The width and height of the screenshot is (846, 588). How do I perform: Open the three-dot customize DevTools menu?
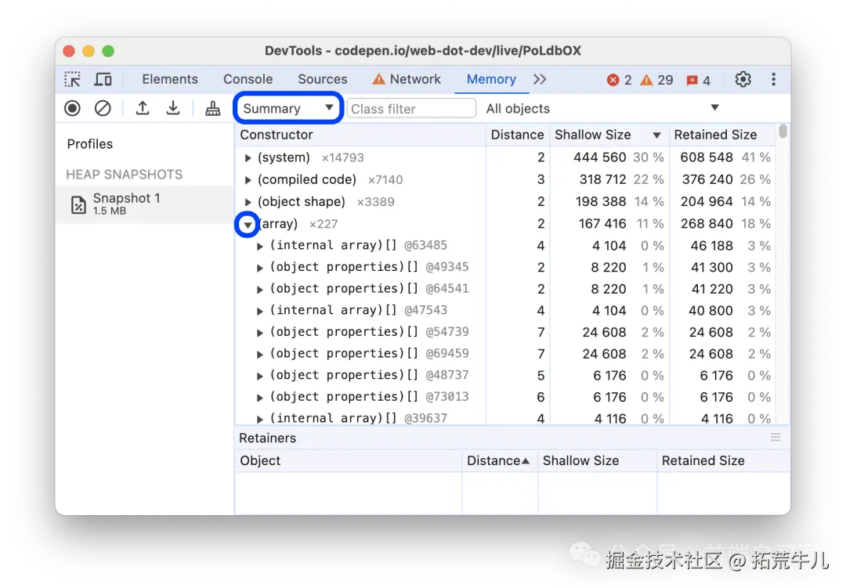[x=773, y=79]
